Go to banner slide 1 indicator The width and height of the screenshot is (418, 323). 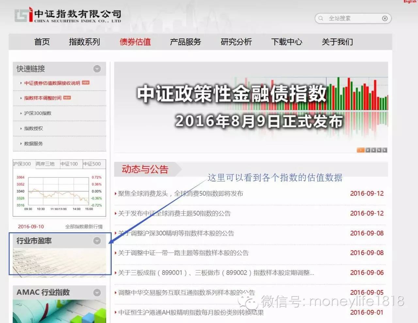point(361,150)
